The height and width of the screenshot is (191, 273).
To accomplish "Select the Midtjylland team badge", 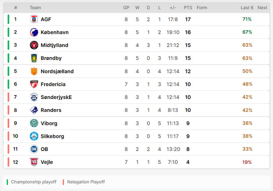I will point(34,45).
